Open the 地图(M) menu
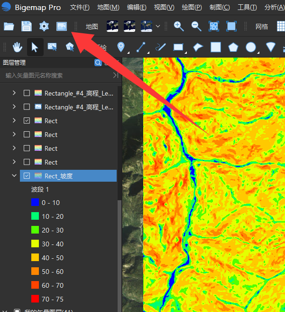 click(x=108, y=8)
